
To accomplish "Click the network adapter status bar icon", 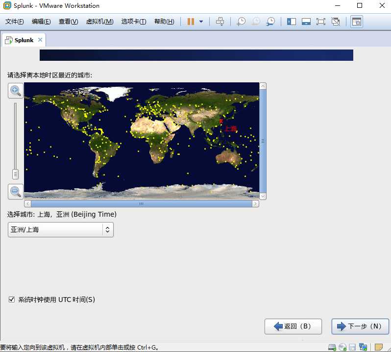I will (363, 347).
